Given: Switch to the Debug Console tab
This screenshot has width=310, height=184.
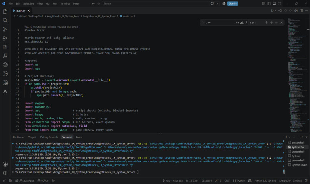Looking at the screenshot, I should click(49, 137).
